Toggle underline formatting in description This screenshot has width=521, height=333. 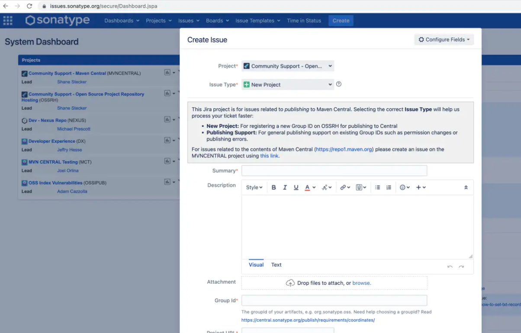click(296, 187)
